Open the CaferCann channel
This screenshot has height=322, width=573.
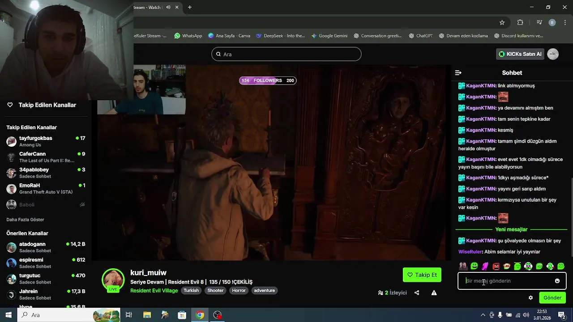point(46,157)
